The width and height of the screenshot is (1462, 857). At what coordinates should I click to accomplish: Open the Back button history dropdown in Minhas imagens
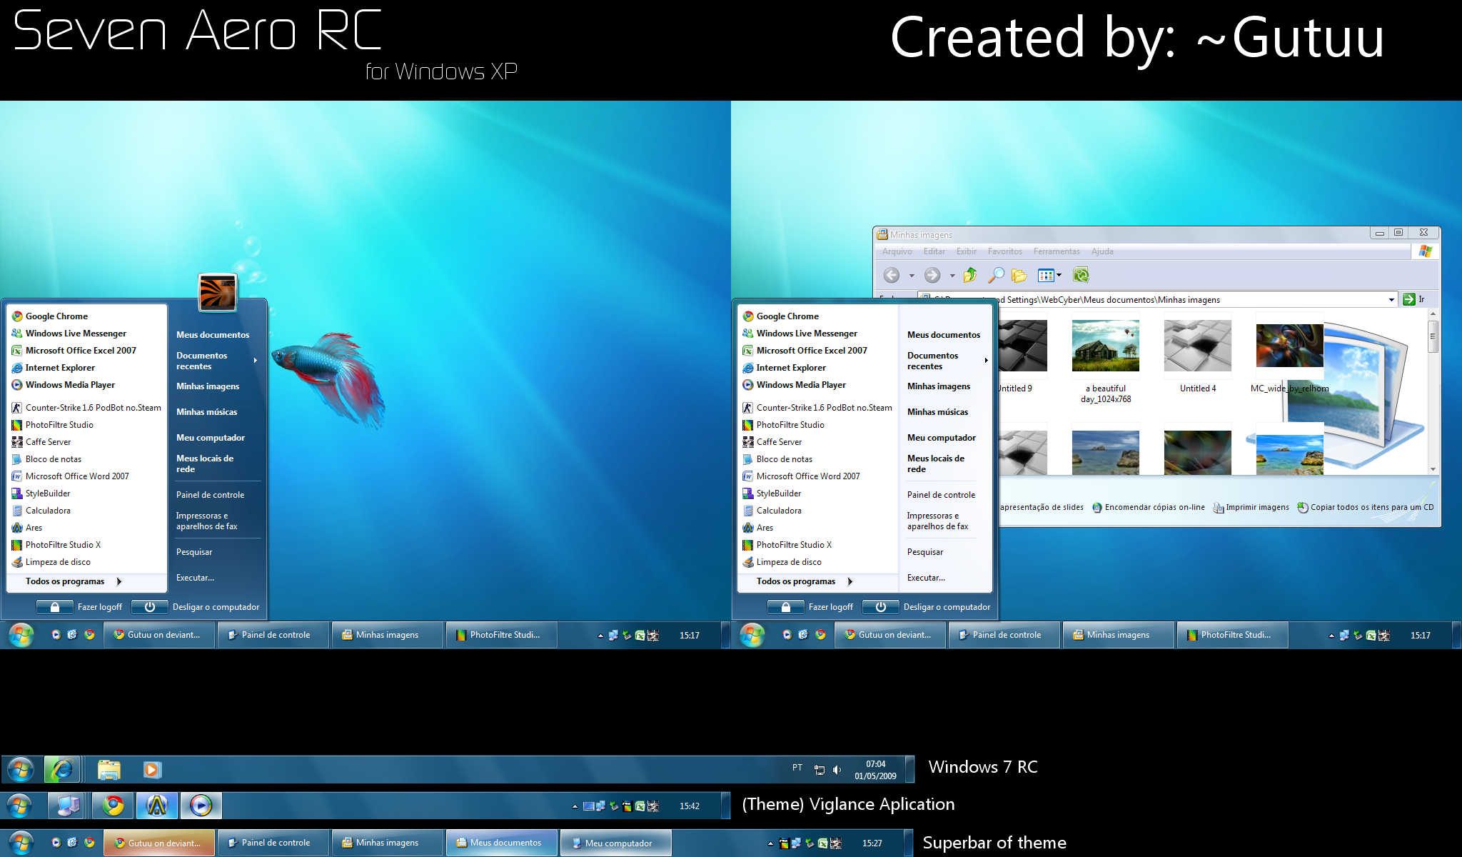pyautogui.click(x=912, y=276)
